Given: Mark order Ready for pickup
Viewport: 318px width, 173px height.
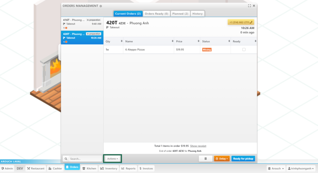Looking at the screenshot, I should click(x=243, y=159).
